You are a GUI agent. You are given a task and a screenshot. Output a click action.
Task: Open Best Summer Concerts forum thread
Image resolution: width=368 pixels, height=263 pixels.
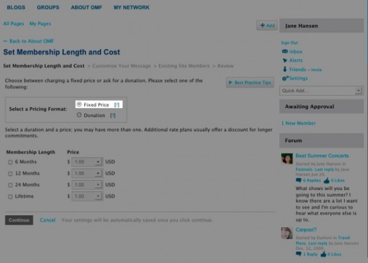(322, 155)
